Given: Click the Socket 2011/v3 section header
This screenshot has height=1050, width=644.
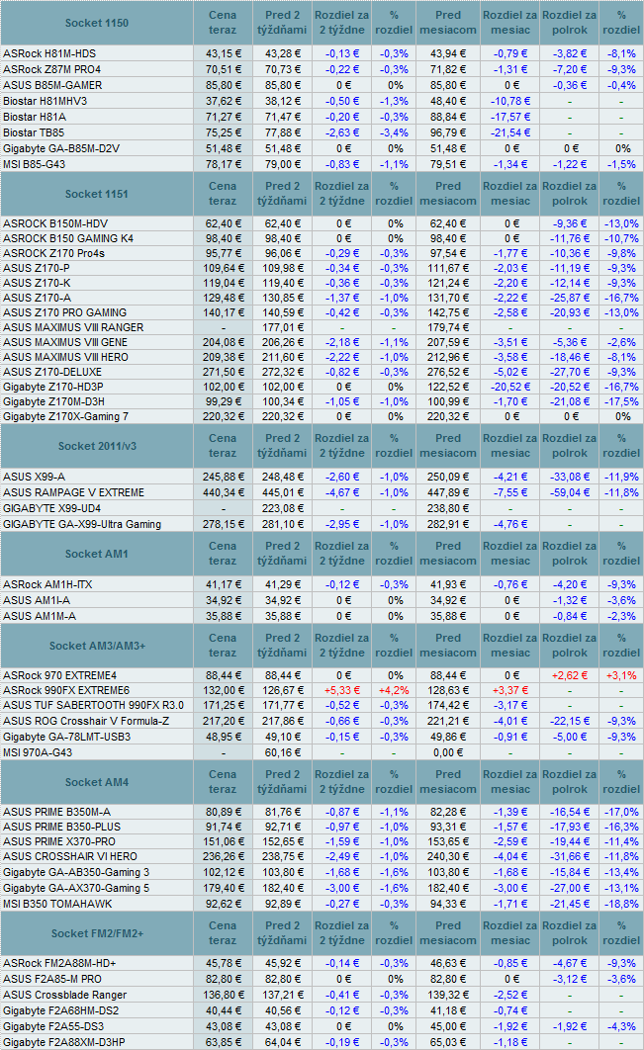Looking at the screenshot, I should 97,446.
